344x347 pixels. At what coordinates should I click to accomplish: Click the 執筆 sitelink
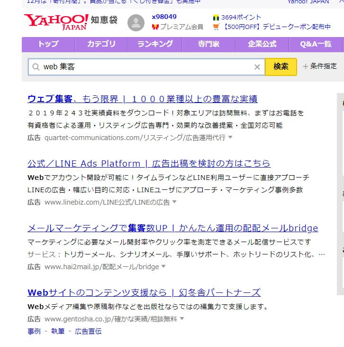(x=58, y=331)
